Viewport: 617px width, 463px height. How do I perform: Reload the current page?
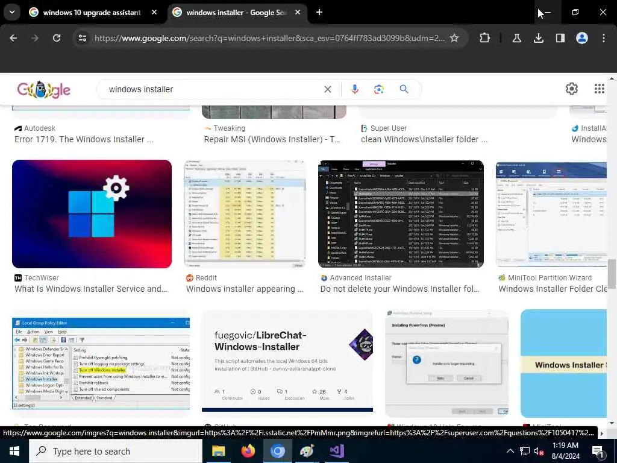pos(57,38)
